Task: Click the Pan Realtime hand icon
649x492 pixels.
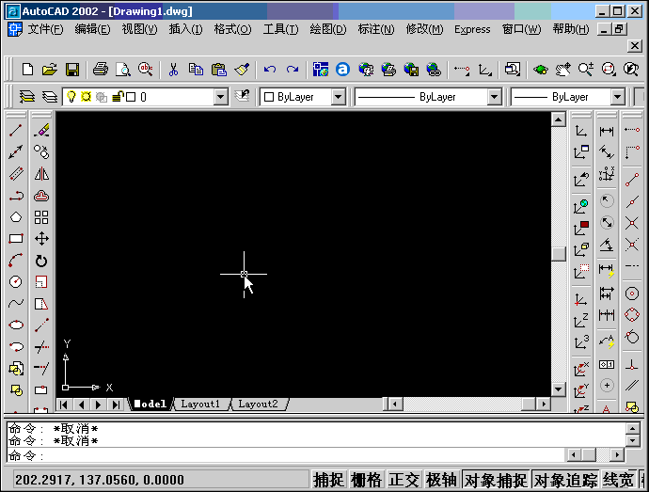Action: [563, 70]
